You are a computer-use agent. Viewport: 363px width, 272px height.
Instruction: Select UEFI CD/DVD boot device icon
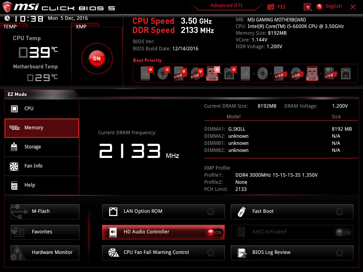click(x=163, y=73)
